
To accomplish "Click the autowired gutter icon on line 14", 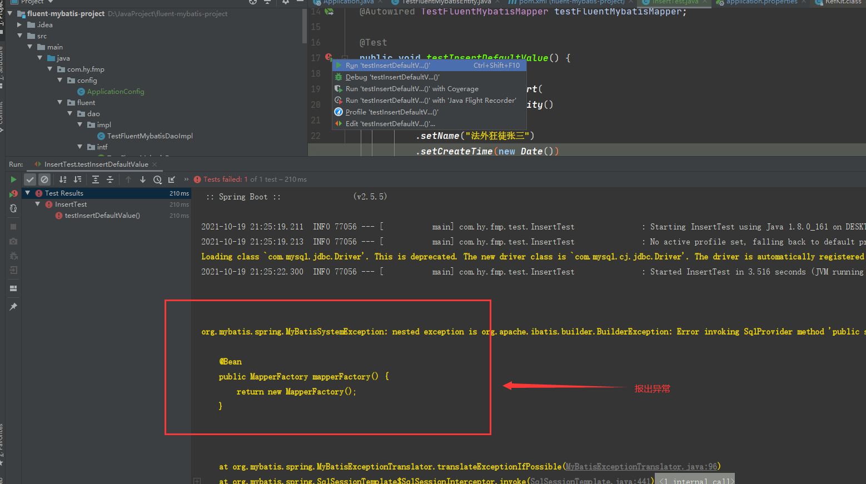I will pos(329,12).
